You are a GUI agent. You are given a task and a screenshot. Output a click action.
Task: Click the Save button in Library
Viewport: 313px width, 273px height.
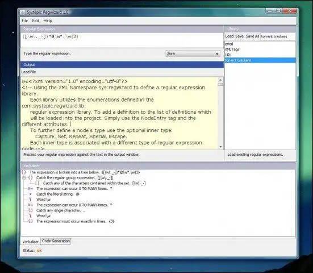239,36
